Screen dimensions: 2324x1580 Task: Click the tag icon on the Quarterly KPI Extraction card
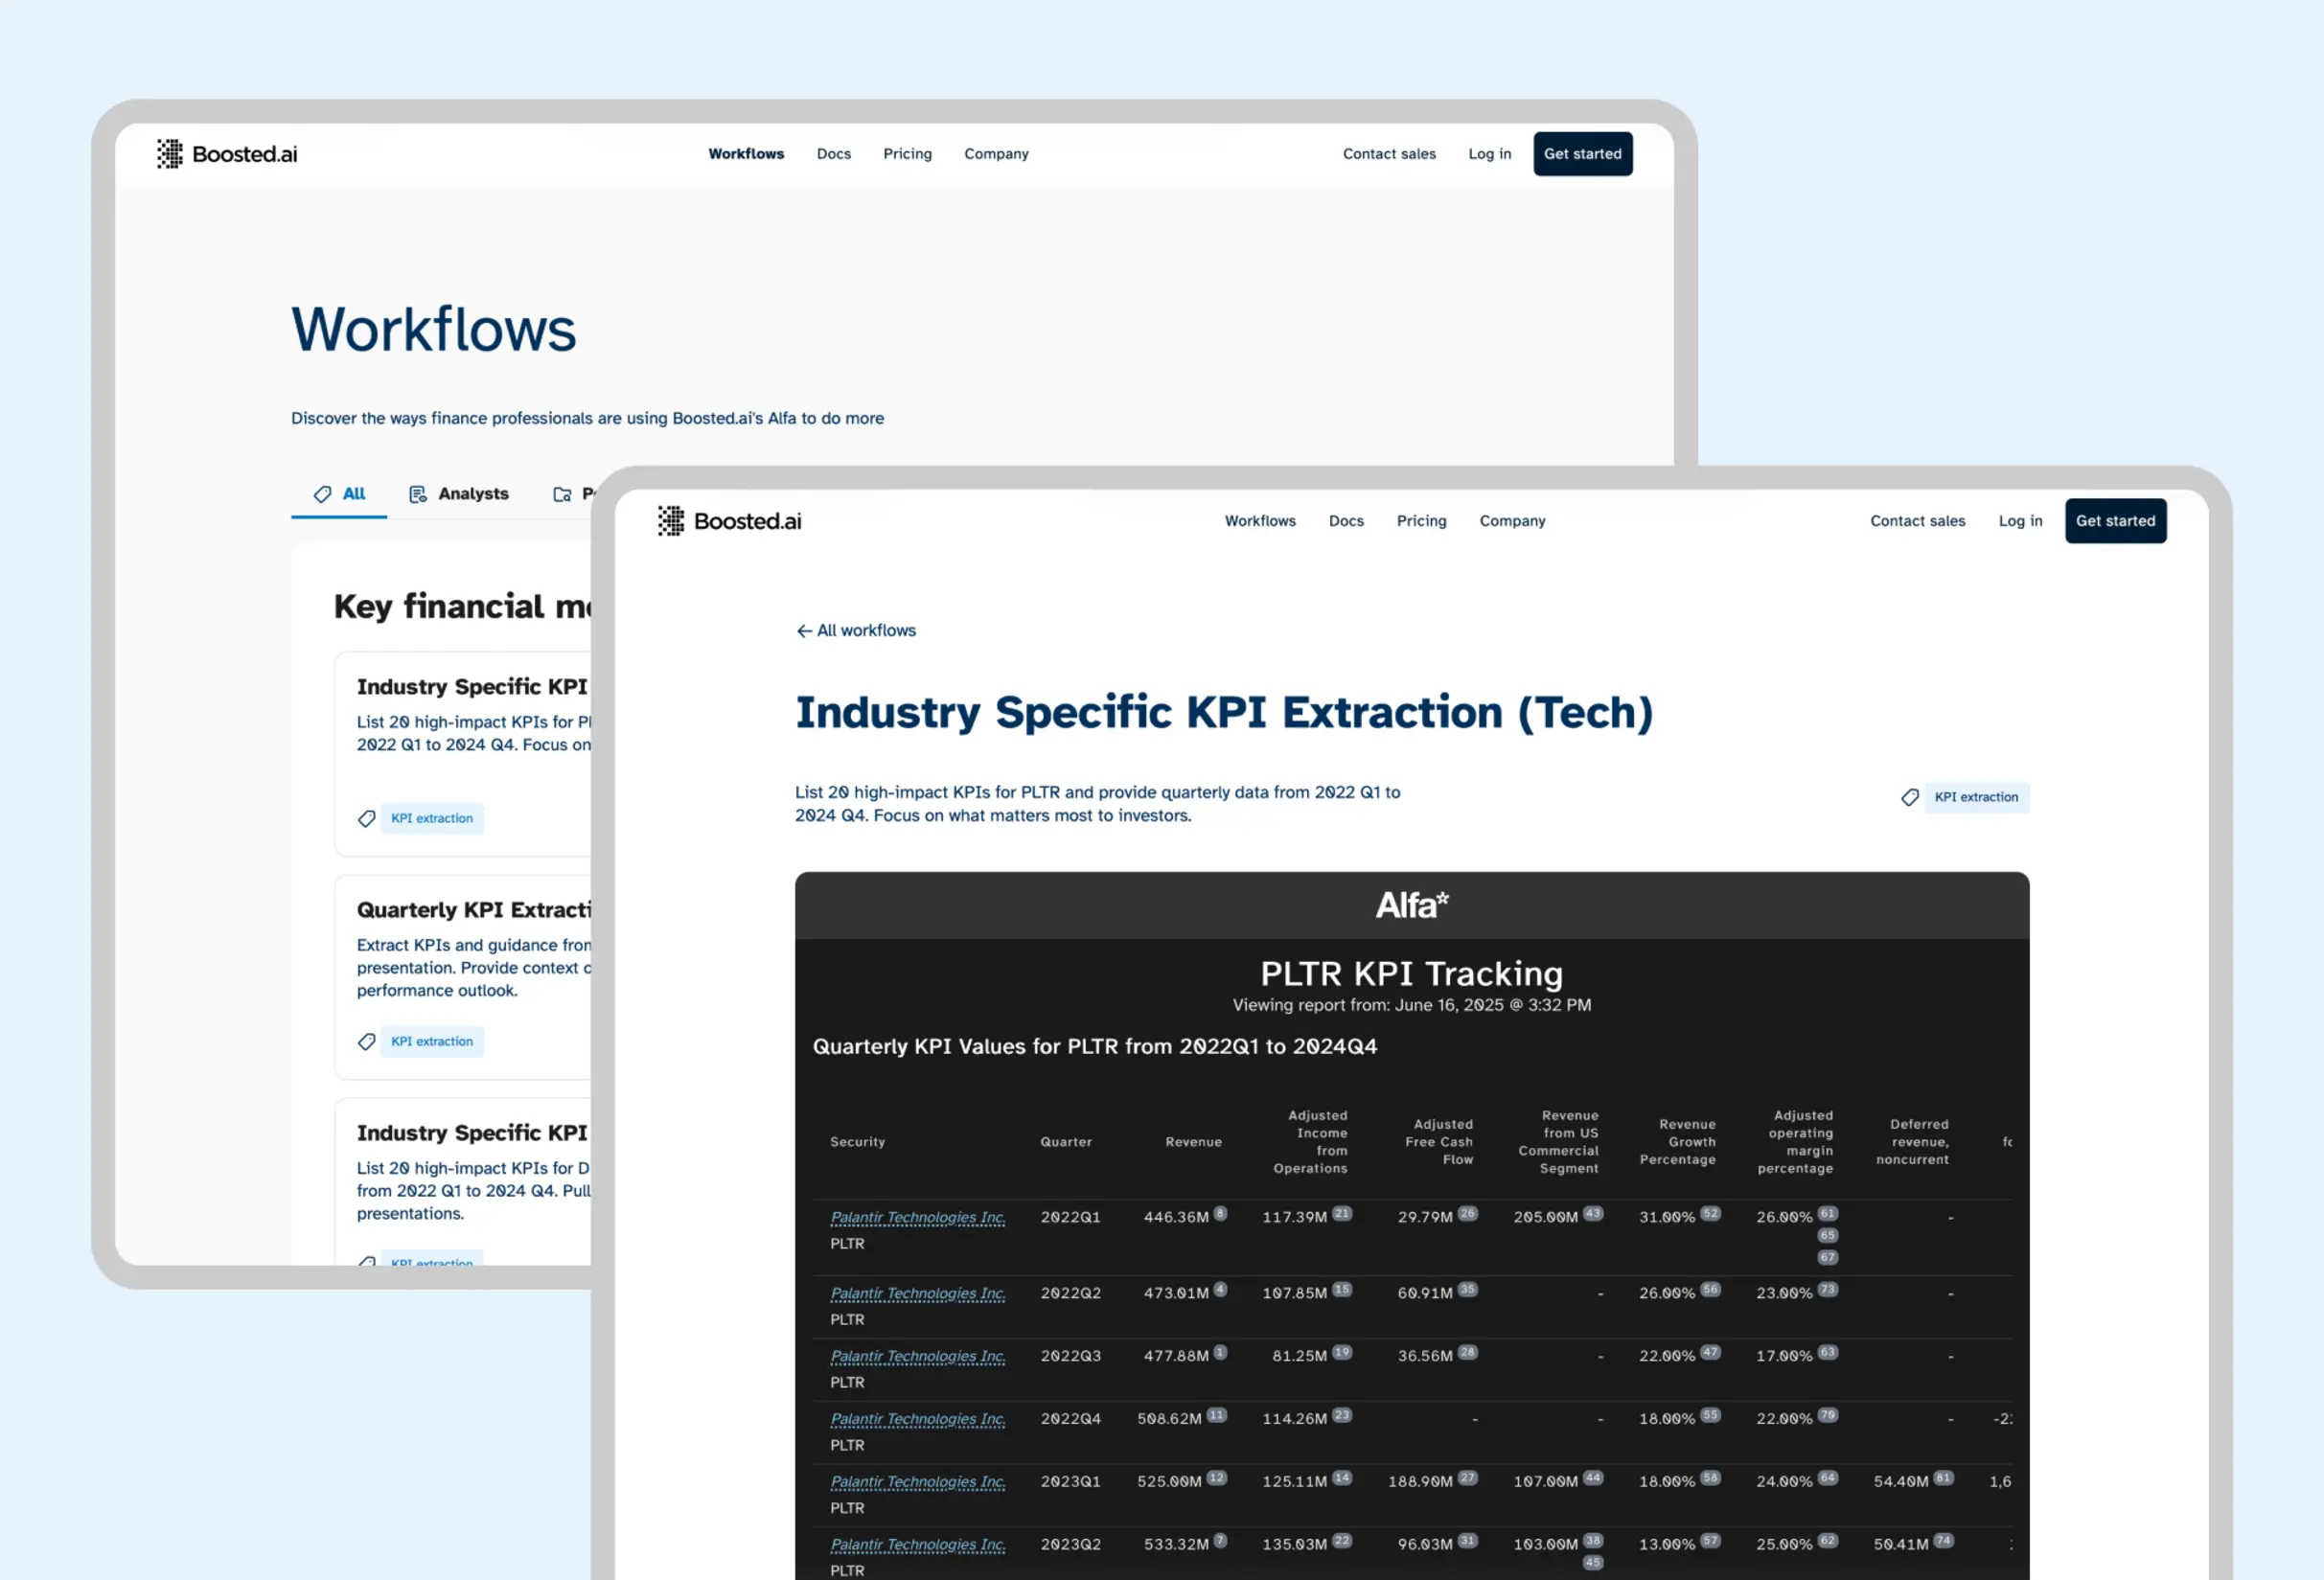pos(367,1041)
